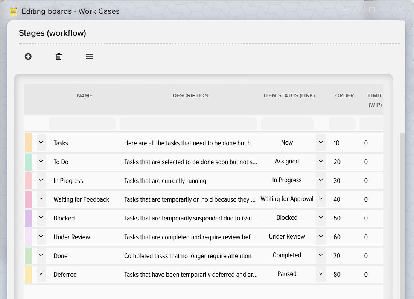Click the trash delete stage icon
Image resolution: width=414 pixels, height=299 pixels.
(x=59, y=57)
